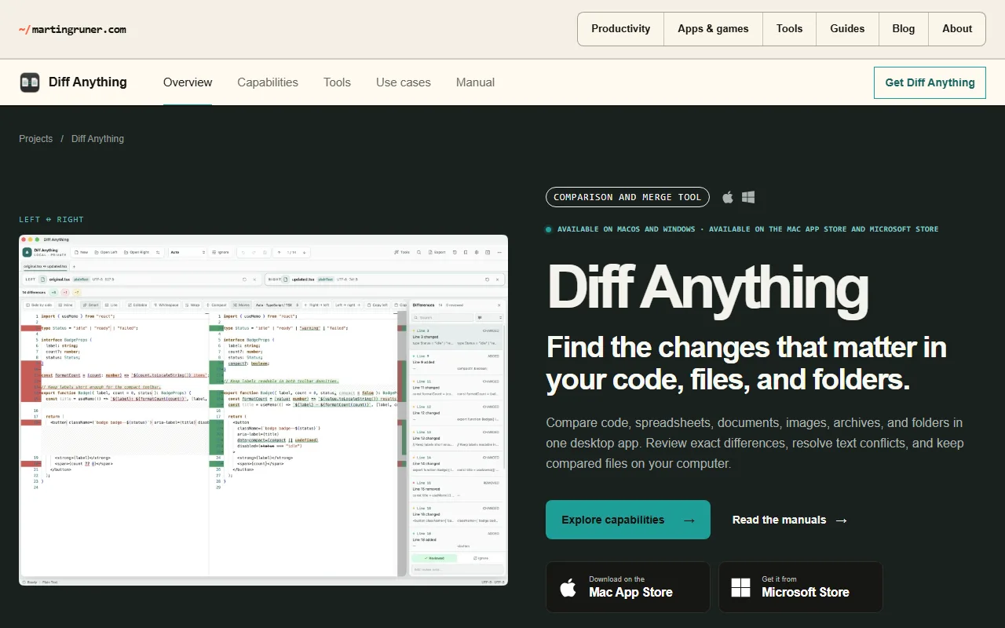Screen dimensions: 1005x628
Task: Click the Differences panel search field
Action: pos(443,317)
